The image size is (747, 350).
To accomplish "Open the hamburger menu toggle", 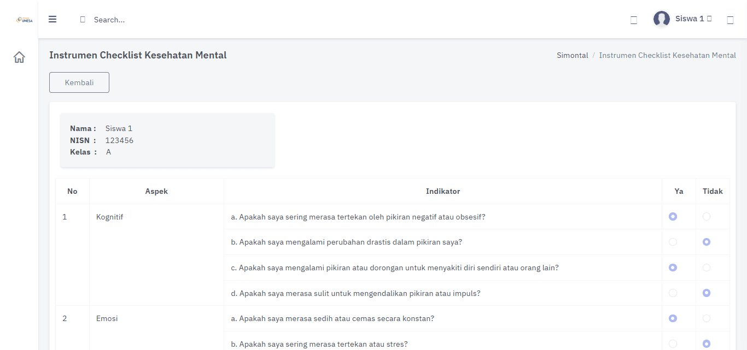I will pyautogui.click(x=52, y=19).
